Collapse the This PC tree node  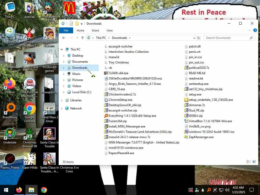[x=62, y=50]
